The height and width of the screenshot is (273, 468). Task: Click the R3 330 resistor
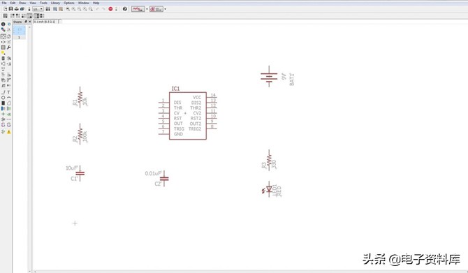point(269,161)
